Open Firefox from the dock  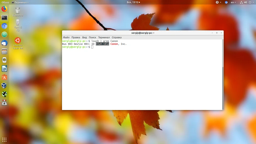pos(4,9)
